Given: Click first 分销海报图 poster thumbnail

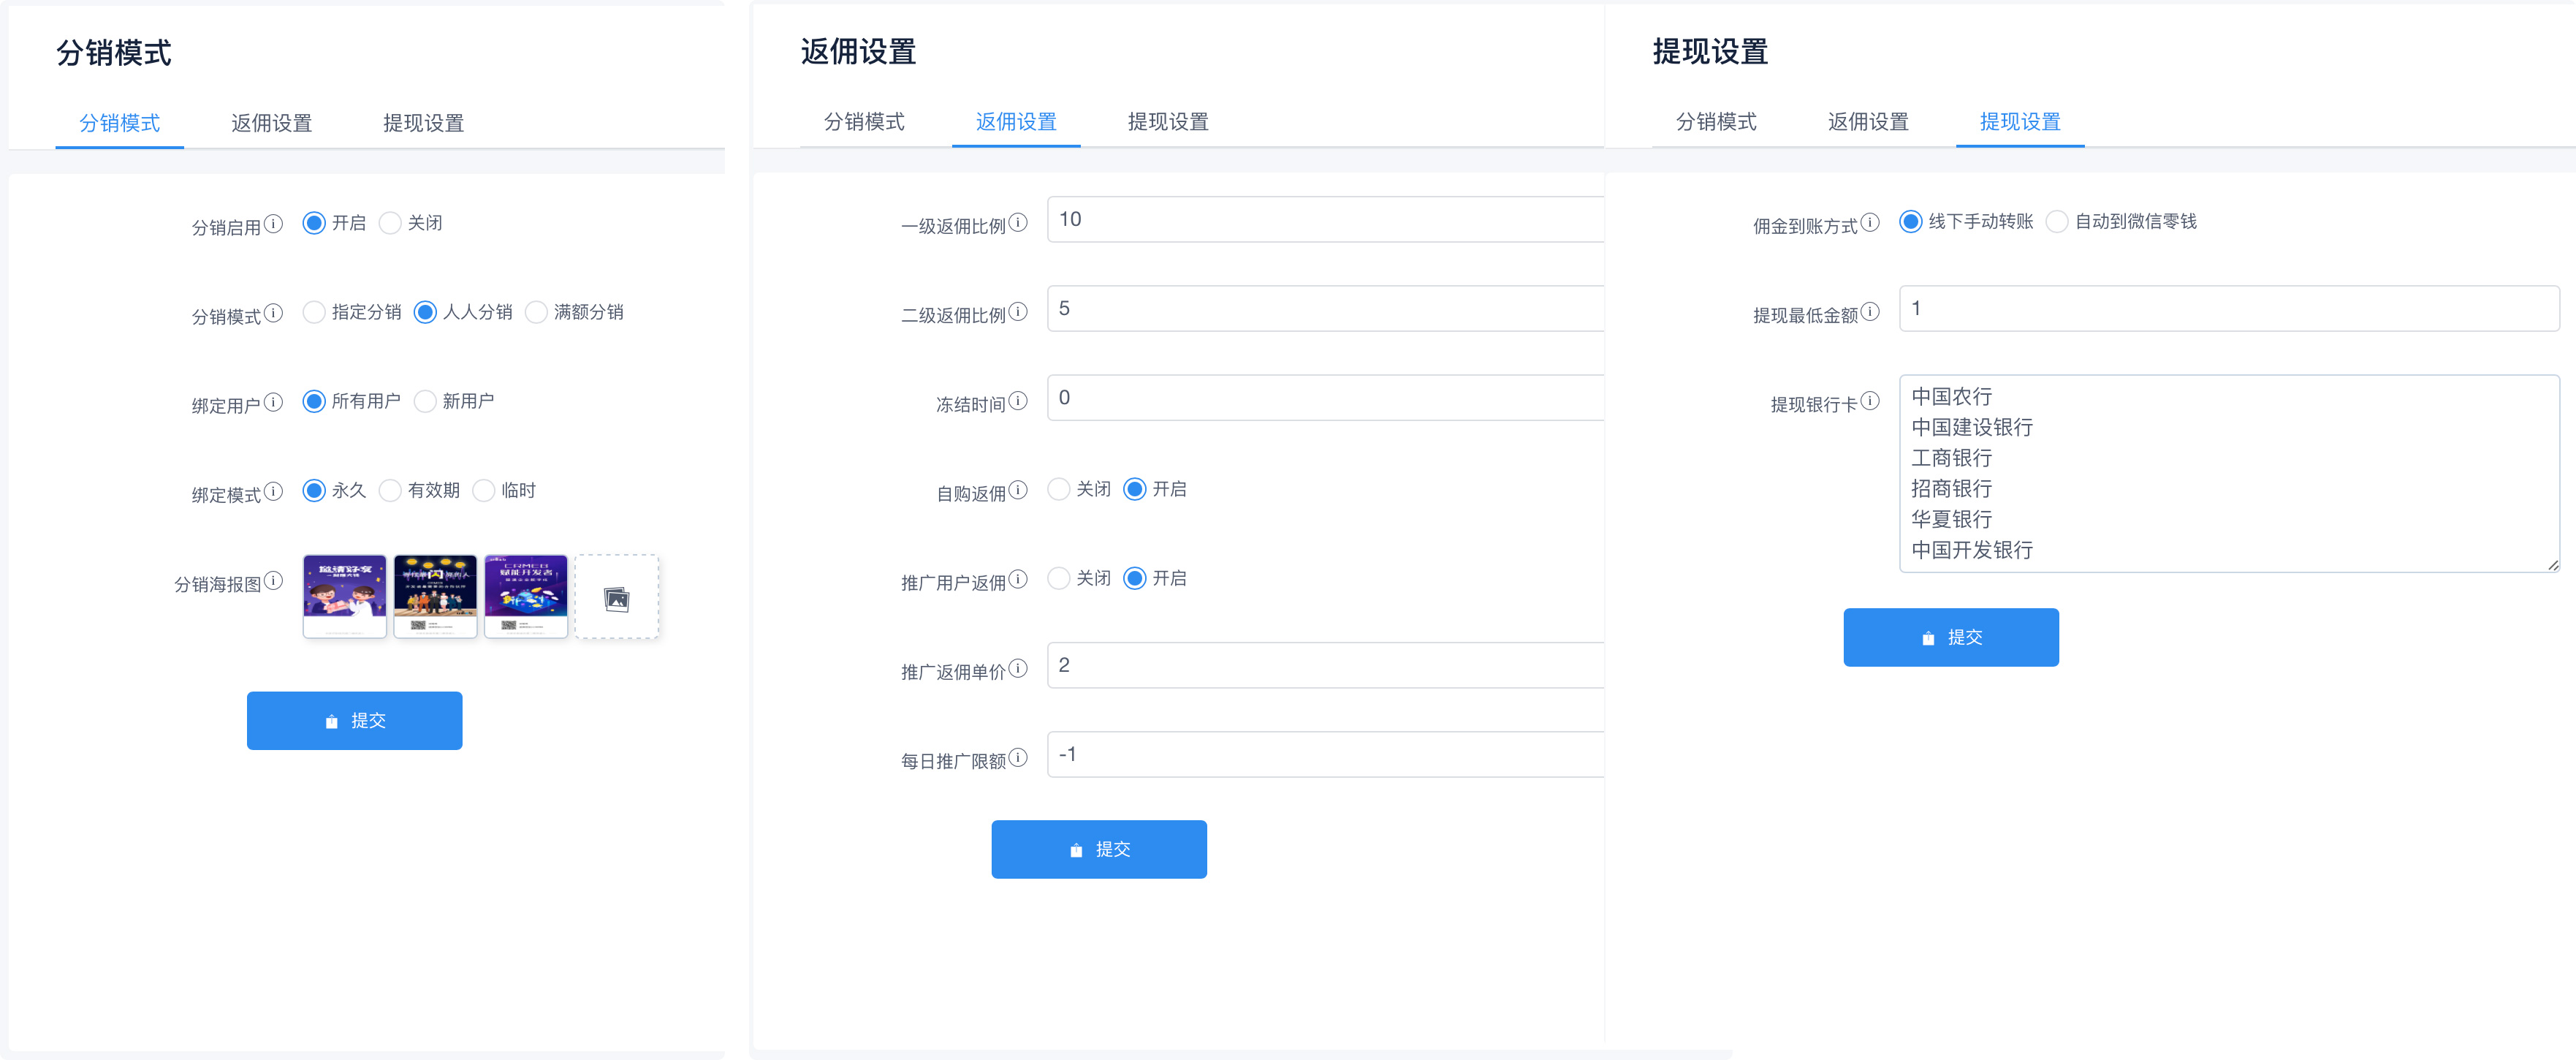Looking at the screenshot, I should tap(344, 596).
